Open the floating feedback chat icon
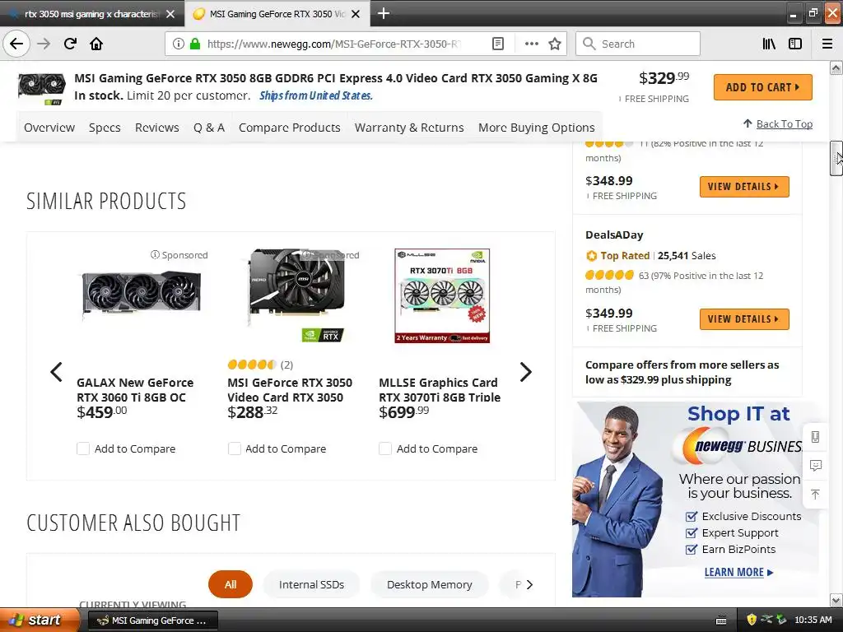The width and height of the screenshot is (843, 632). [815, 466]
